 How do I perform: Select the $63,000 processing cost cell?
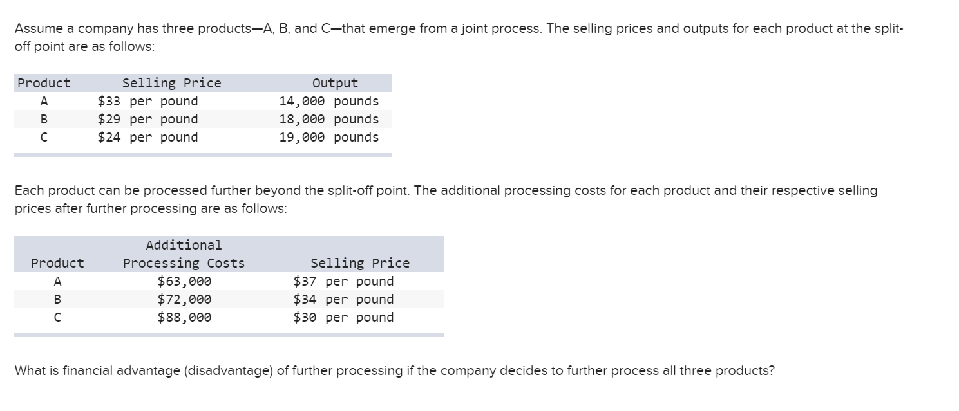coord(184,281)
